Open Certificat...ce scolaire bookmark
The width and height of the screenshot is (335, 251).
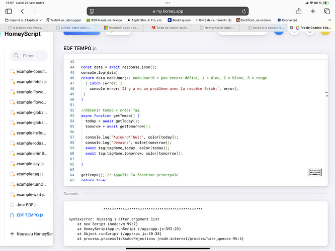254,20
